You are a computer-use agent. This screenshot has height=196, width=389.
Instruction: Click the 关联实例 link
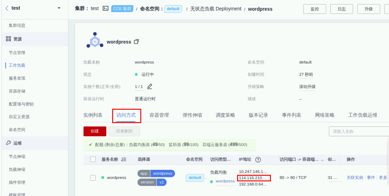coord(355,178)
